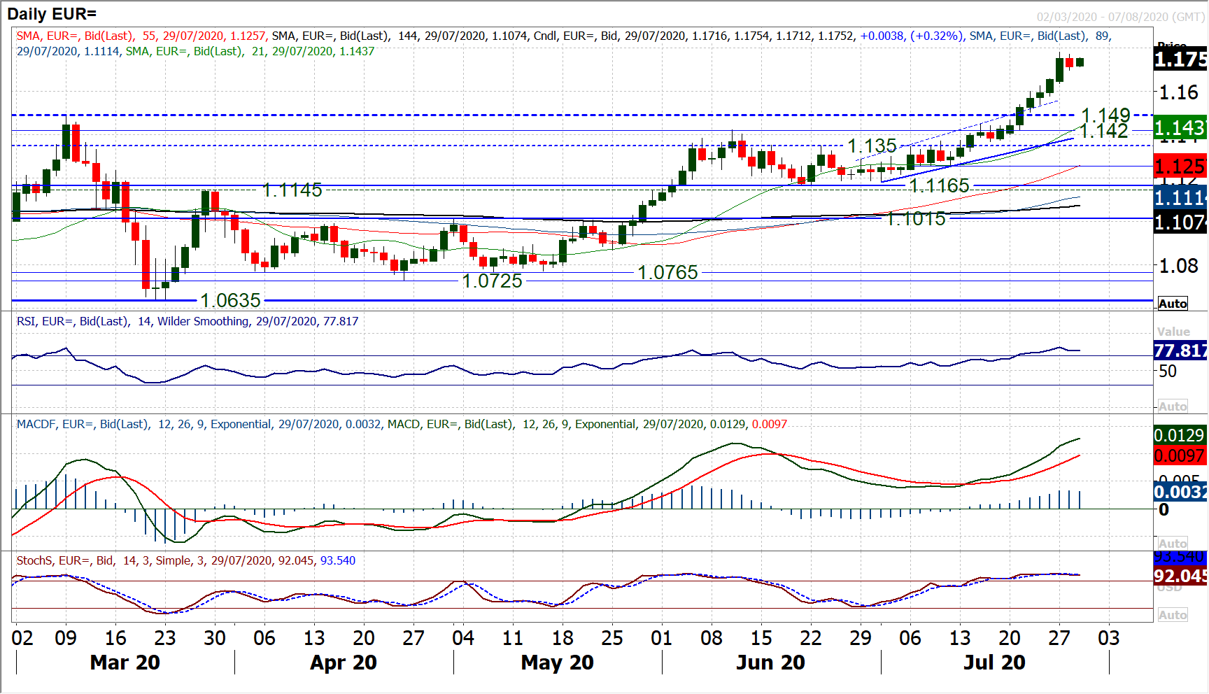Select the blue 1.111 SMA price tag
Screen dimensions: 1209x694
point(1180,198)
